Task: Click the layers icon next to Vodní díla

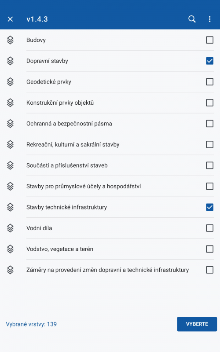Action: [10, 228]
